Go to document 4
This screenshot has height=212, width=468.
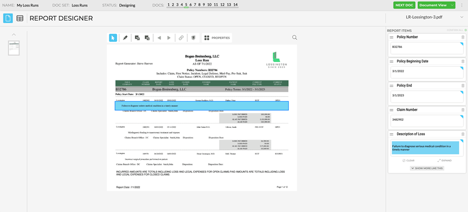tap(182, 5)
